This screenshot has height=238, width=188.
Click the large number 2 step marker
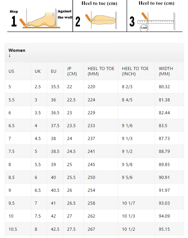[78, 22]
